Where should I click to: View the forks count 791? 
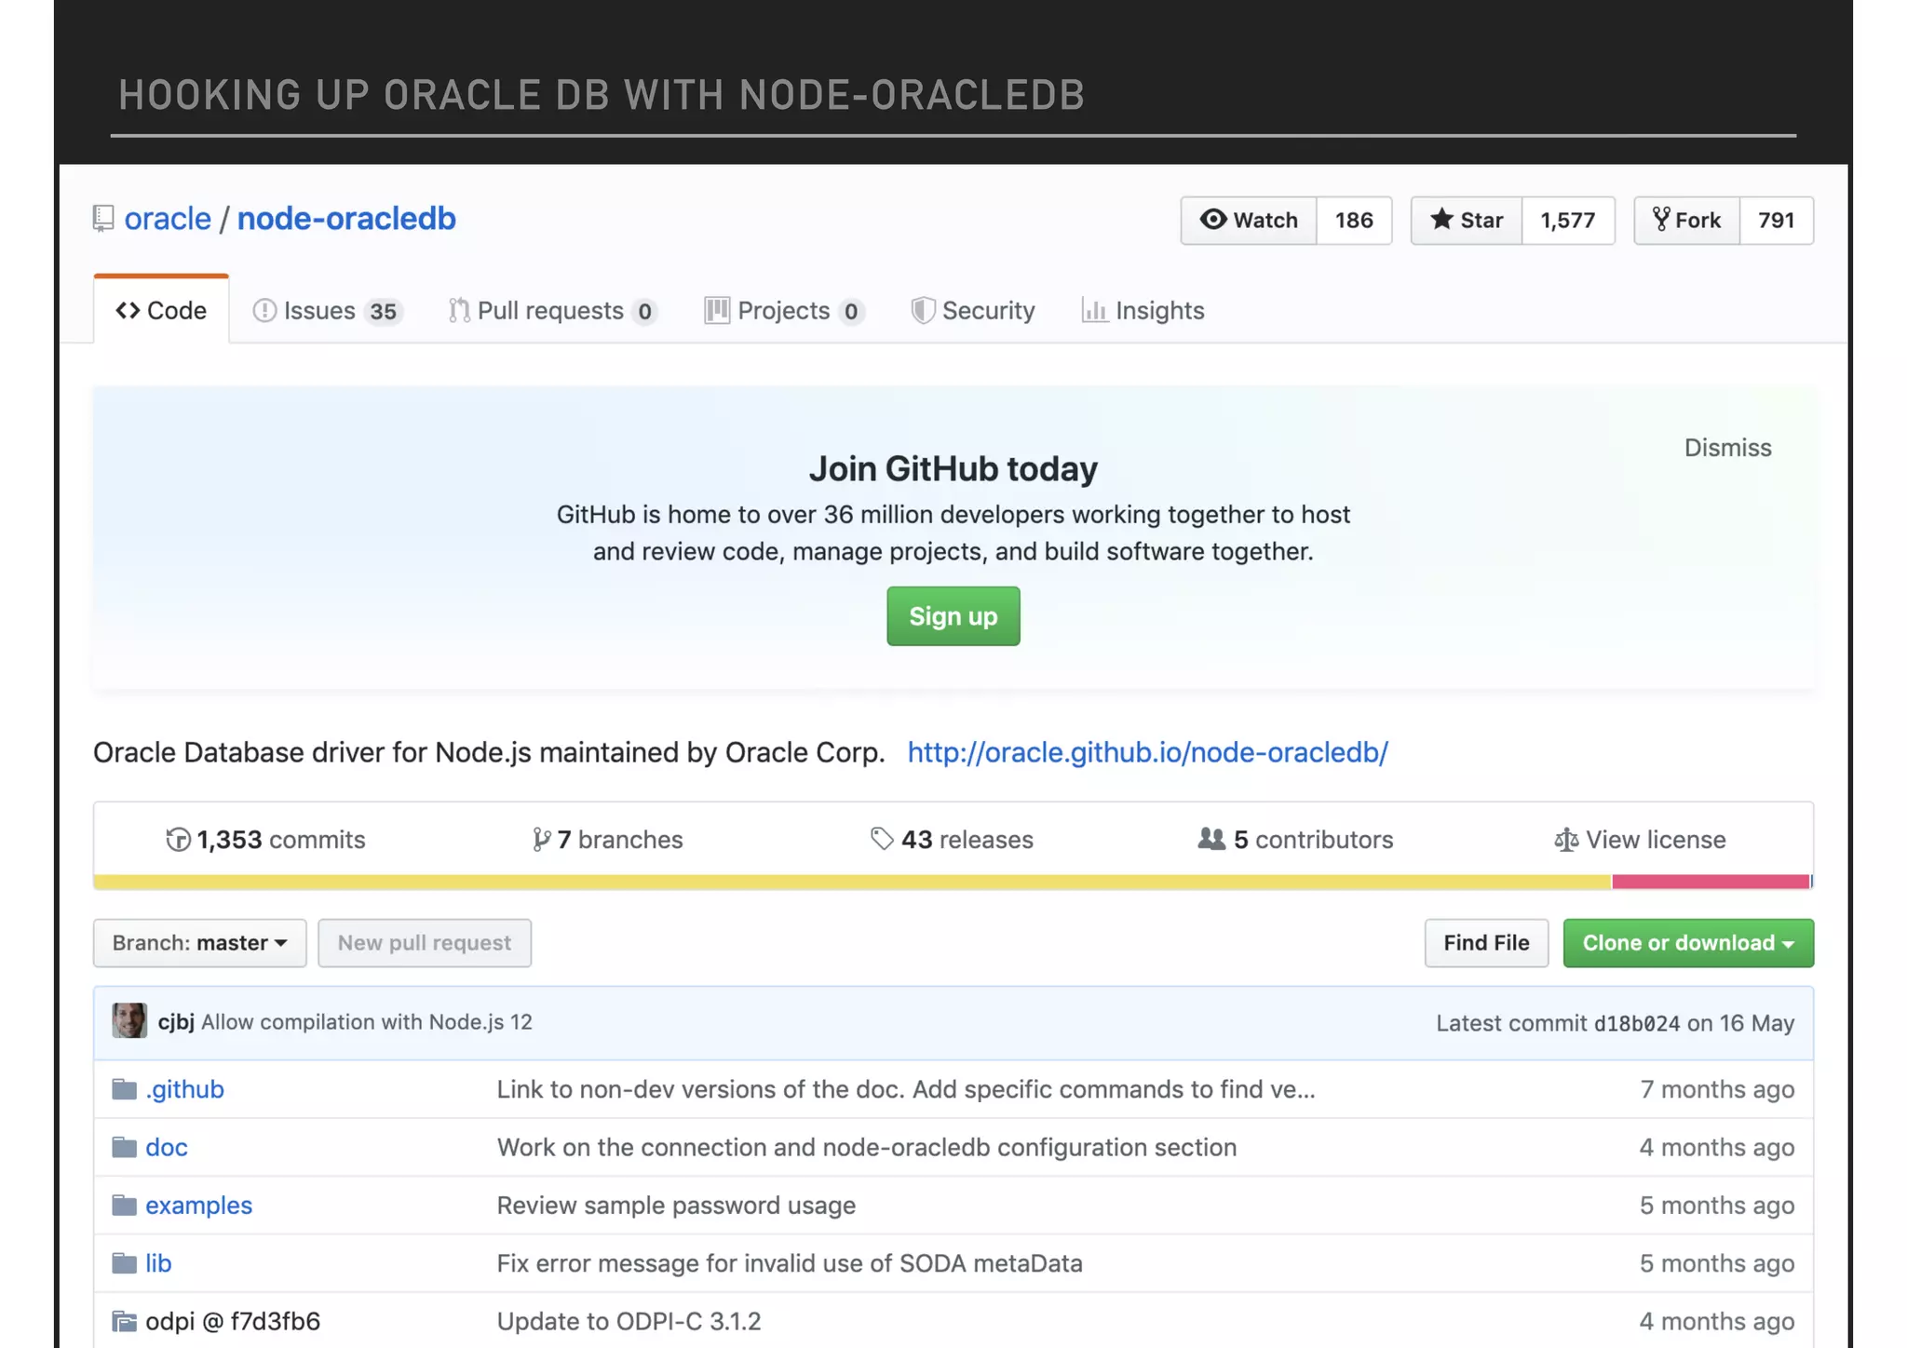click(1777, 220)
